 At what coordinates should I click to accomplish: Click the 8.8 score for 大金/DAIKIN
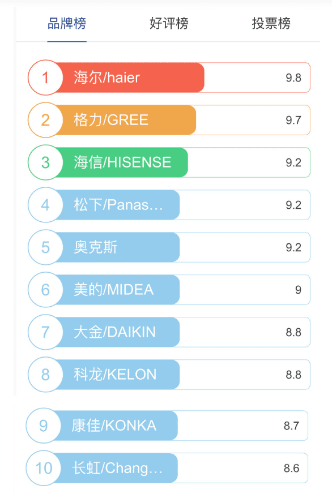pos(293,332)
